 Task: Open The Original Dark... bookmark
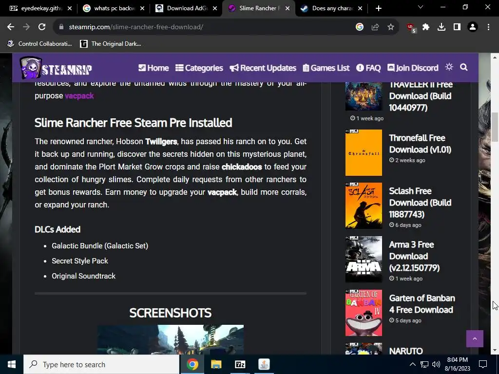pyautogui.click(x=111, y=43)
